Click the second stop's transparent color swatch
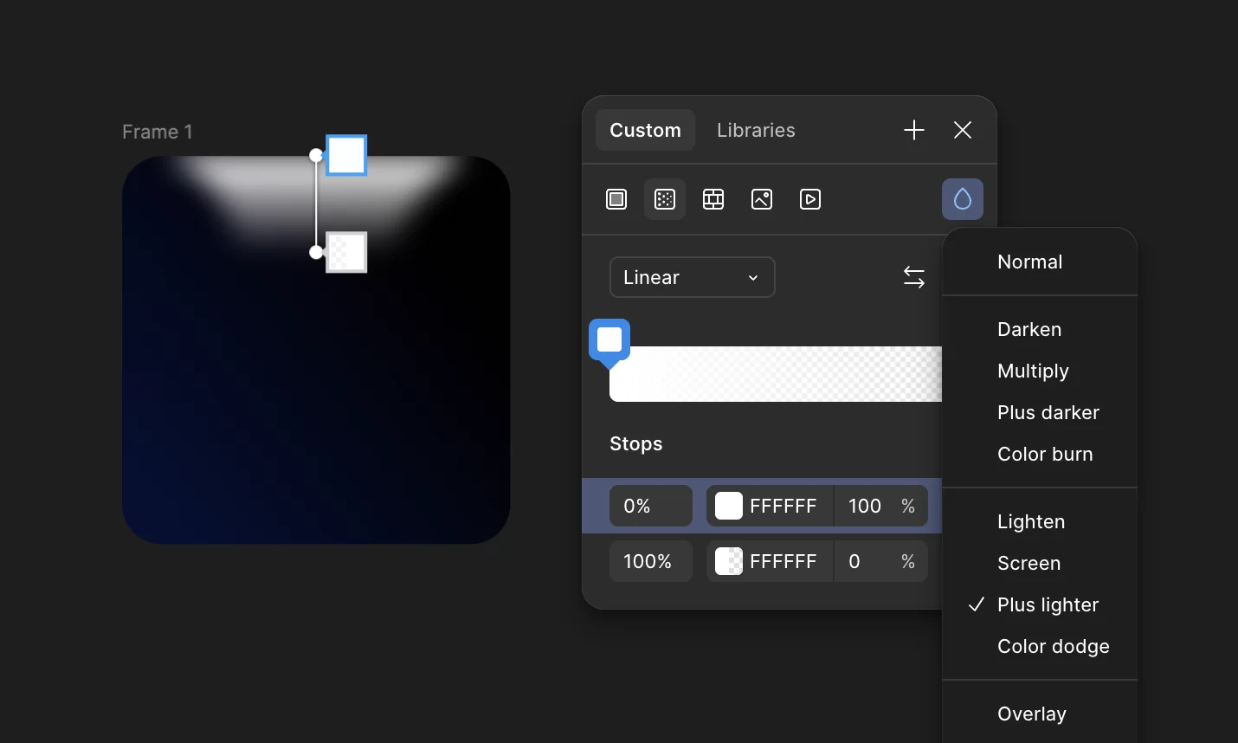 [729, 561]
